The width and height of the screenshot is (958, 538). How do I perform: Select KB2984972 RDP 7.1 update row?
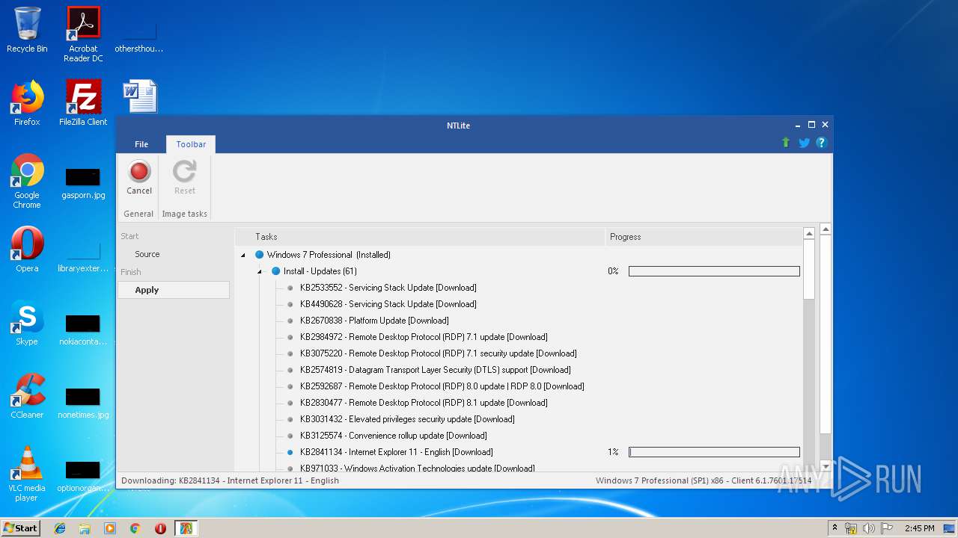424,337
